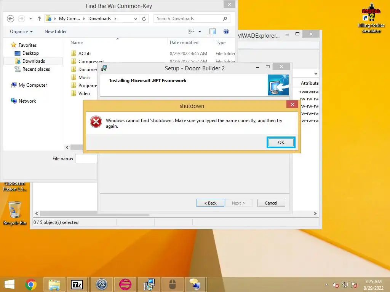Viewport: 390px width, 292px height.
Task: Select the -rwxrwxrw attribute row
Action: (x=308, y=92)
